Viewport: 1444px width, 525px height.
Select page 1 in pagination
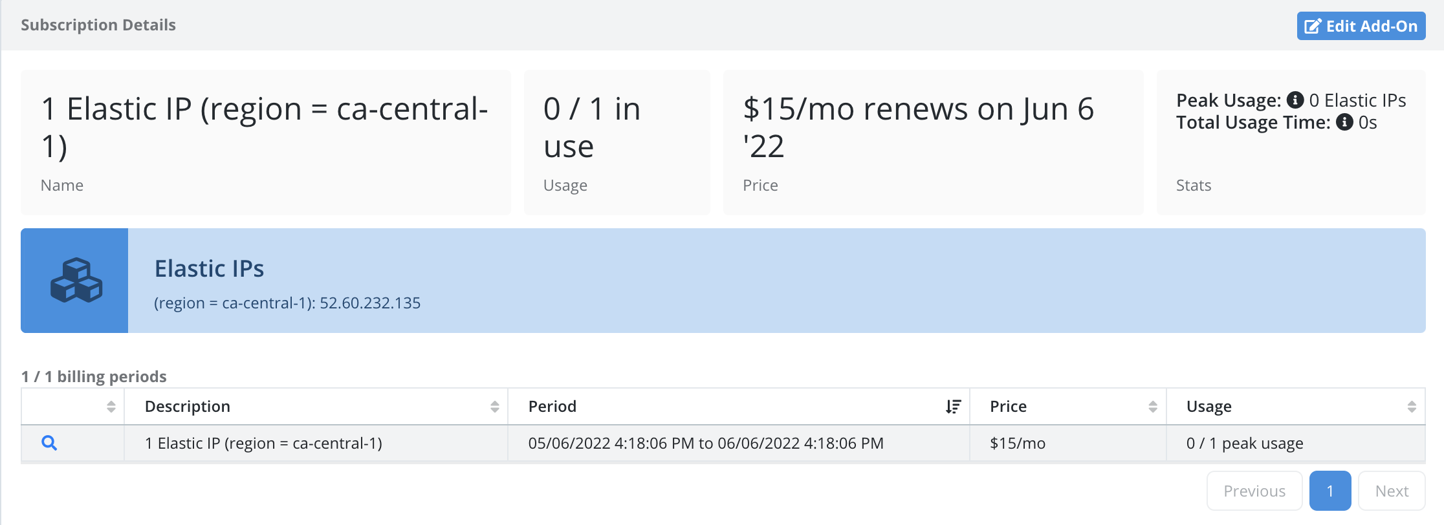pos(1330,491)
